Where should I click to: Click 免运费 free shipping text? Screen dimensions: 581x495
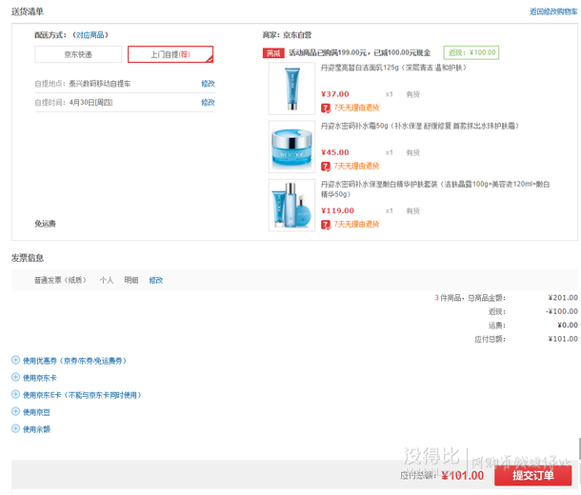coord(45,224)
